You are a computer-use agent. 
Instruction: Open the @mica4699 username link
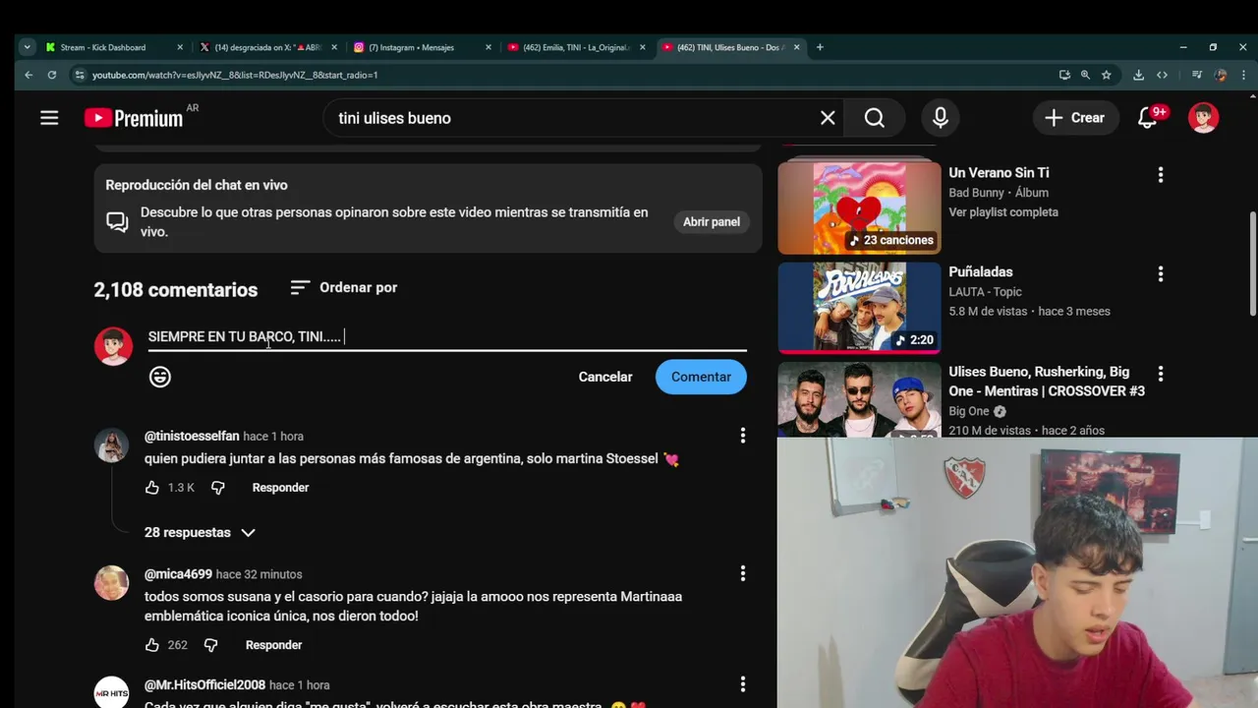[x=178, y=574]
